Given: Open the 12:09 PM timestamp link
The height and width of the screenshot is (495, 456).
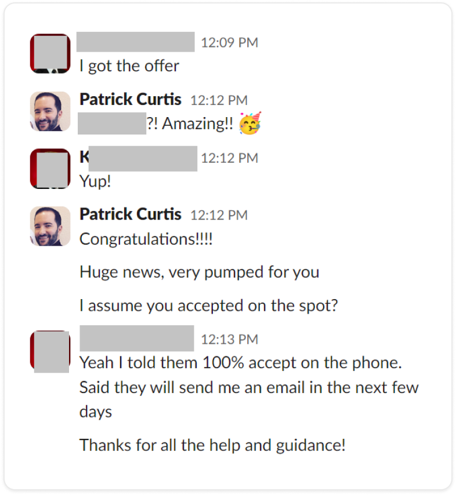Looking at the screenshot, I should pos(229,43).
